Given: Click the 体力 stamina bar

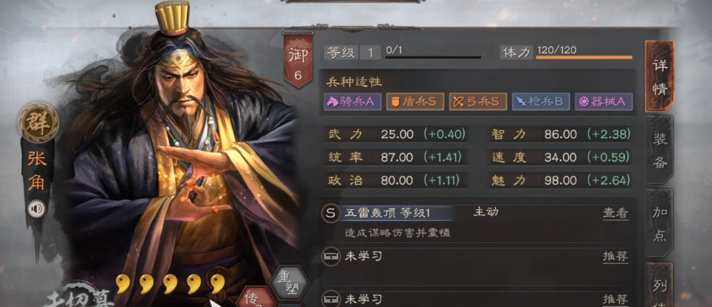Looking at the screenshot, I should tap(584, 58).
